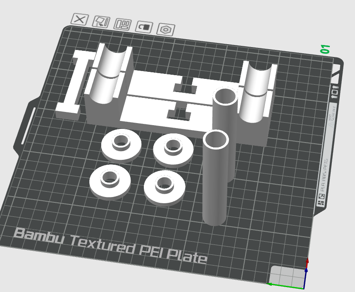
Task: Select the lower-left flanged washer
Action: (110, 182)
